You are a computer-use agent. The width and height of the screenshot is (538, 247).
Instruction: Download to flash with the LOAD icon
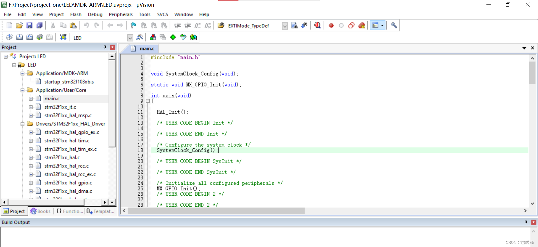pos(63,37)
